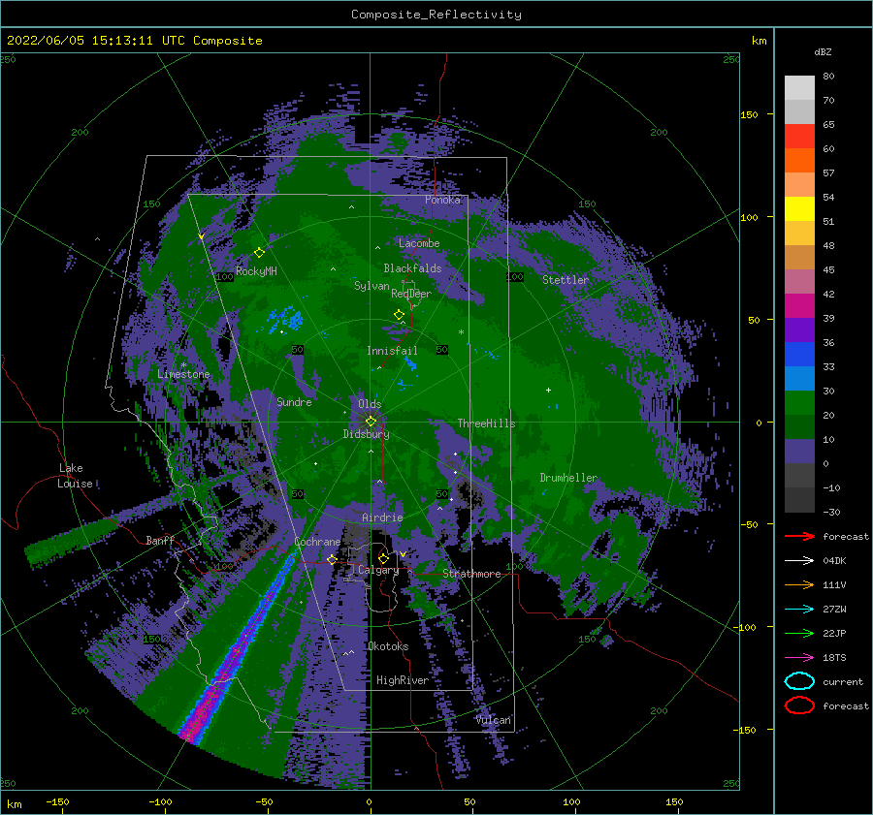This screenshot has width=873, height=815.
Task: Click the Lacombe city label
Action: [419, 243]
